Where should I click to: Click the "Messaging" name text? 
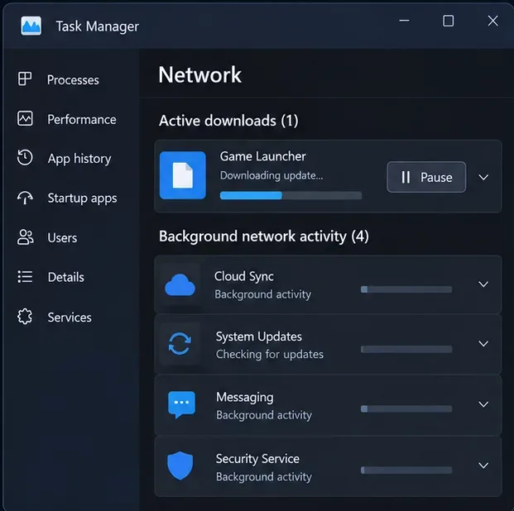click(x=244, y=398)
